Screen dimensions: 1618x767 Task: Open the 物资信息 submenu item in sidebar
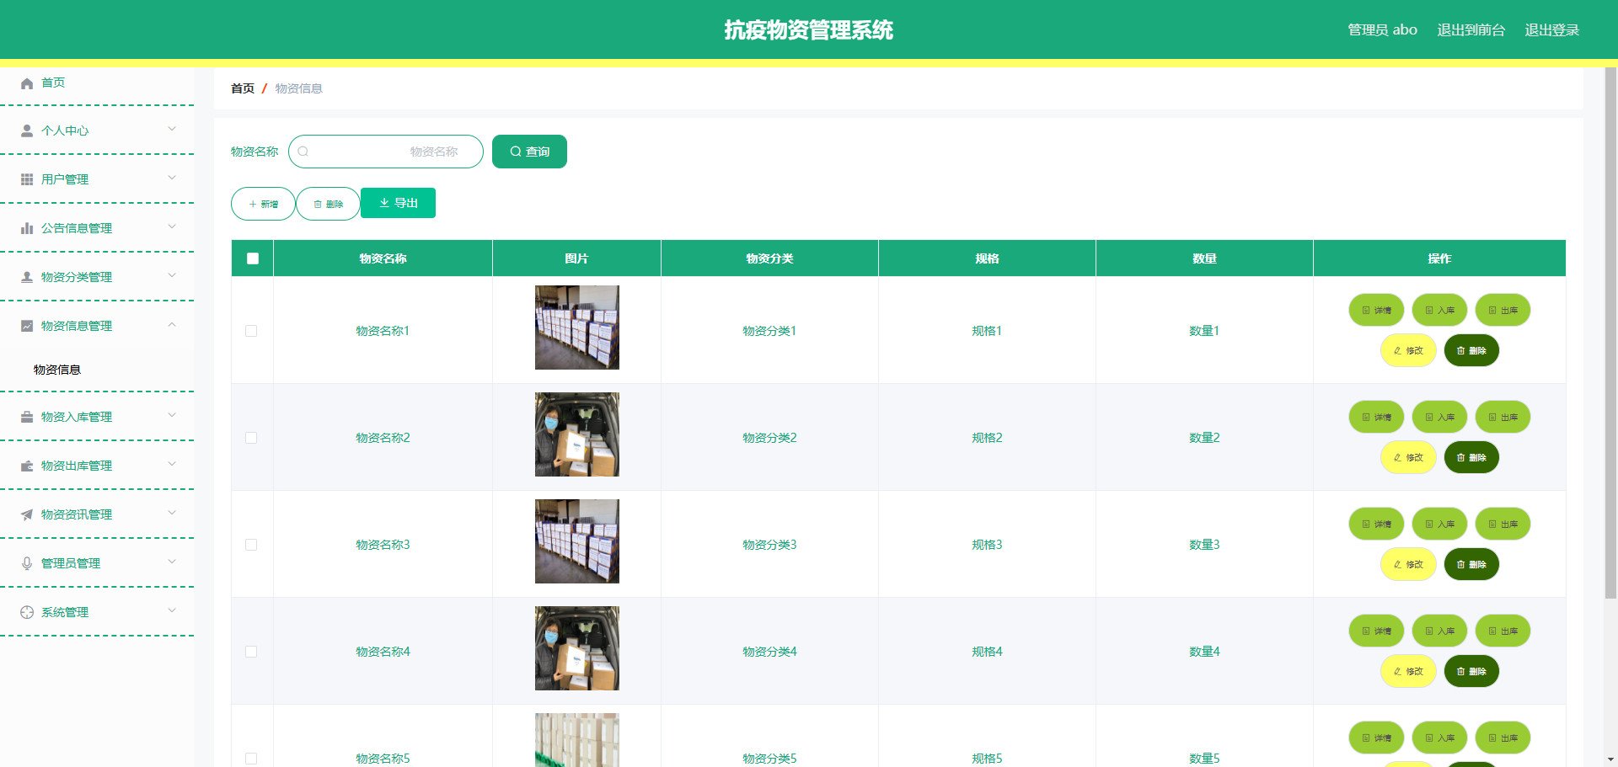click(x=57, y=370)
